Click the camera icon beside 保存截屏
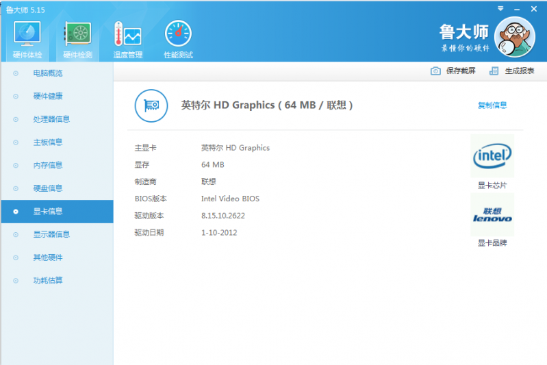This screenshot has width=547, height=365. [x=435, y=71]
